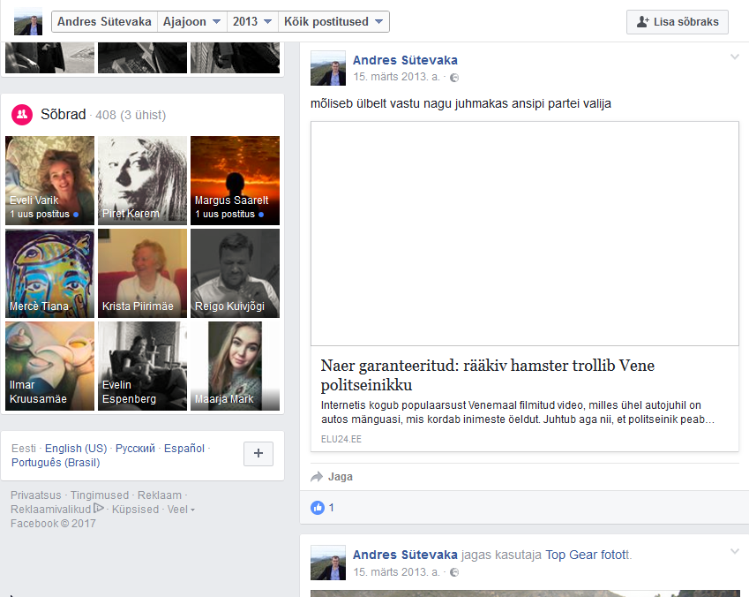Click the small profile picture in top bar
Image resolution: width=749 pixels, height=597 pixels.
click(x=28, y=22)
